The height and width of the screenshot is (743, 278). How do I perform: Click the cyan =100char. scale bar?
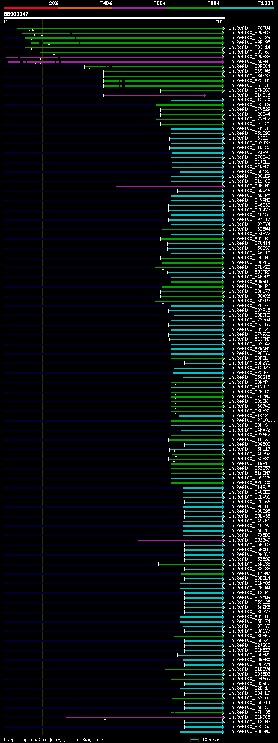(x=194, y=740)
